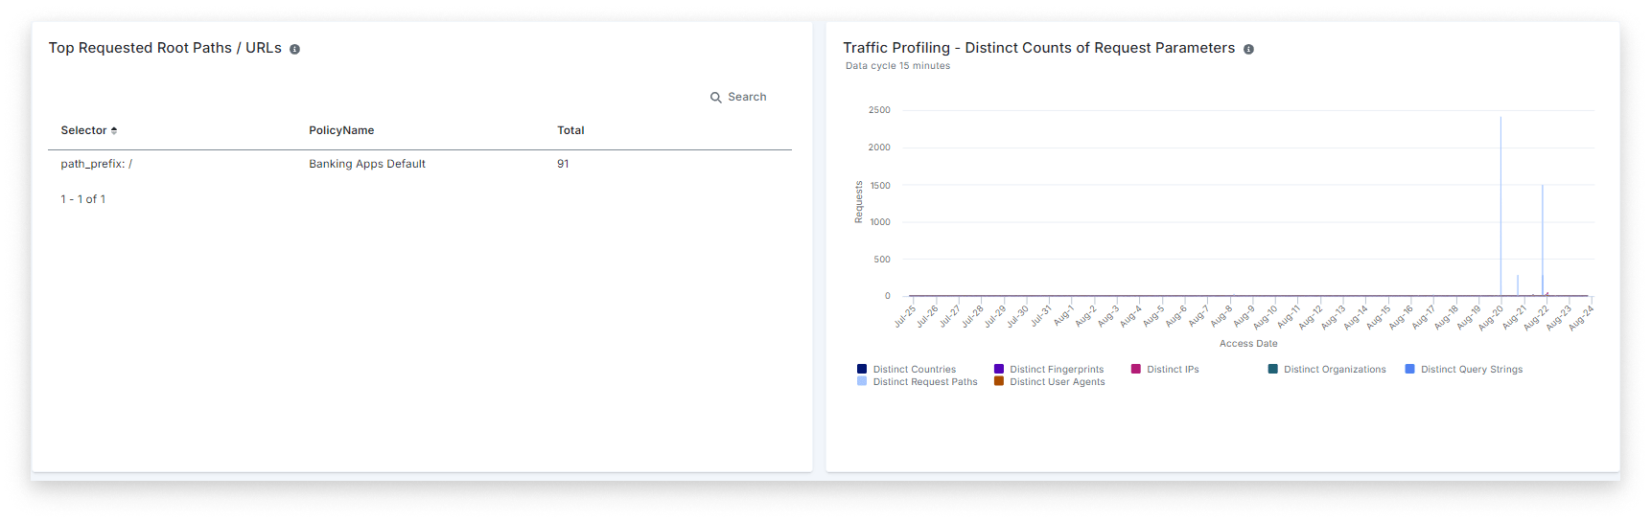Click the Selector column header text
This screenshot has width=1651, height=522.
click(x=83, y=130)
